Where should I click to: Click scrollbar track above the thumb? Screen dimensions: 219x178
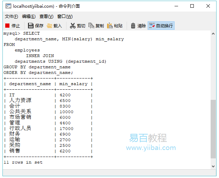coord(213,67)
